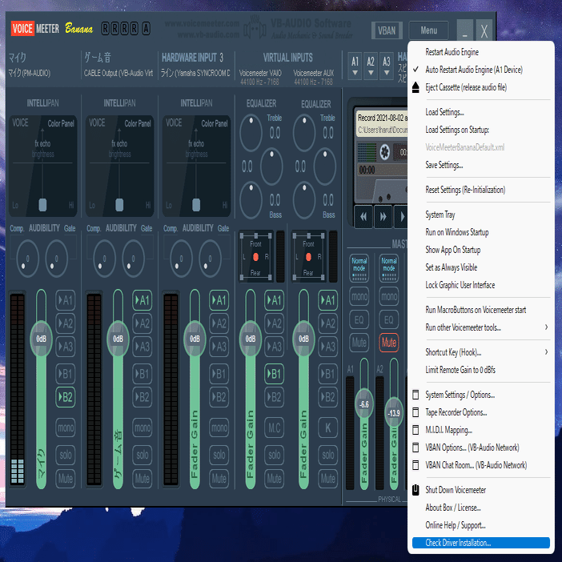This screenshot has width=562, height=562.
Task: Click the マイク strip Comp knob
Action: coord(27,259)
